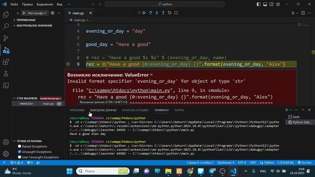Click the Windows taskbar search field
This screenshot has width=315, height=177.
pyautogui.click(x=103, y=171)
